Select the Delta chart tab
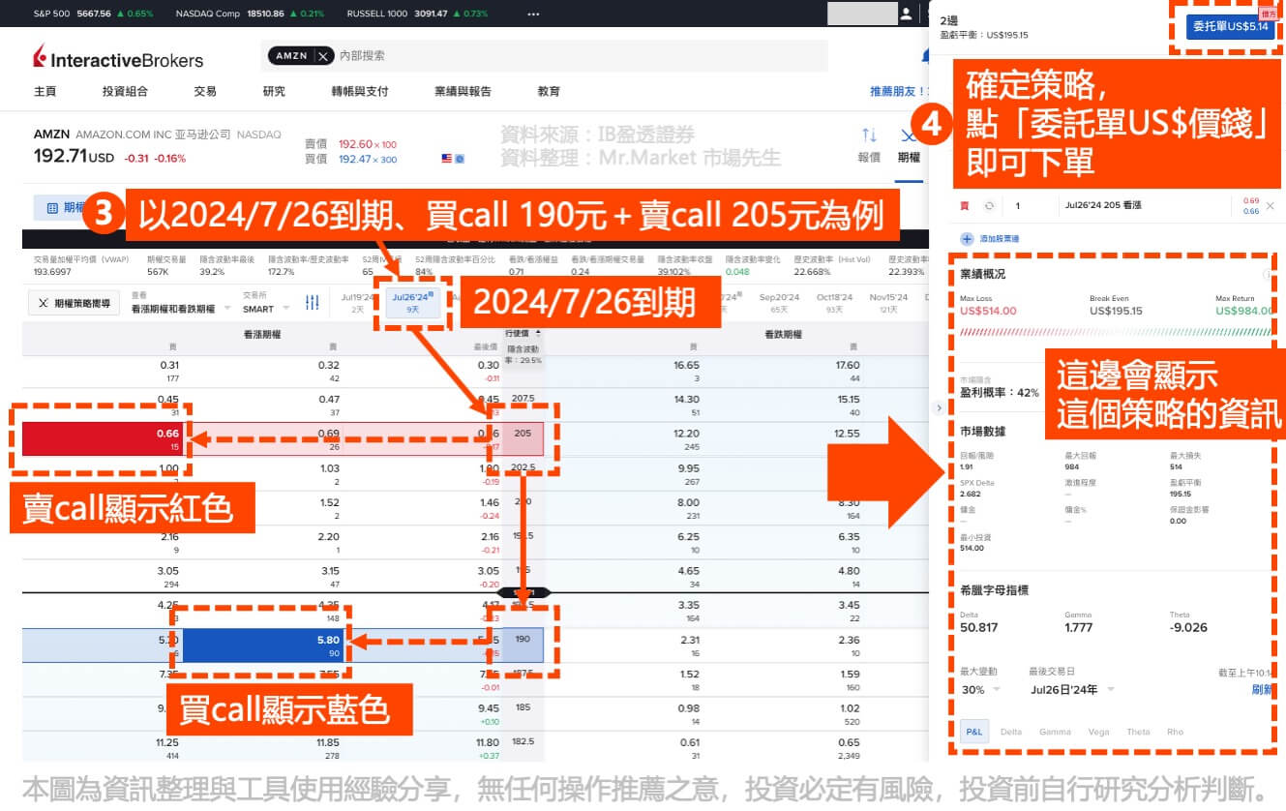This screenshot has height=811, width=1286. click(x=1011, y=732)
